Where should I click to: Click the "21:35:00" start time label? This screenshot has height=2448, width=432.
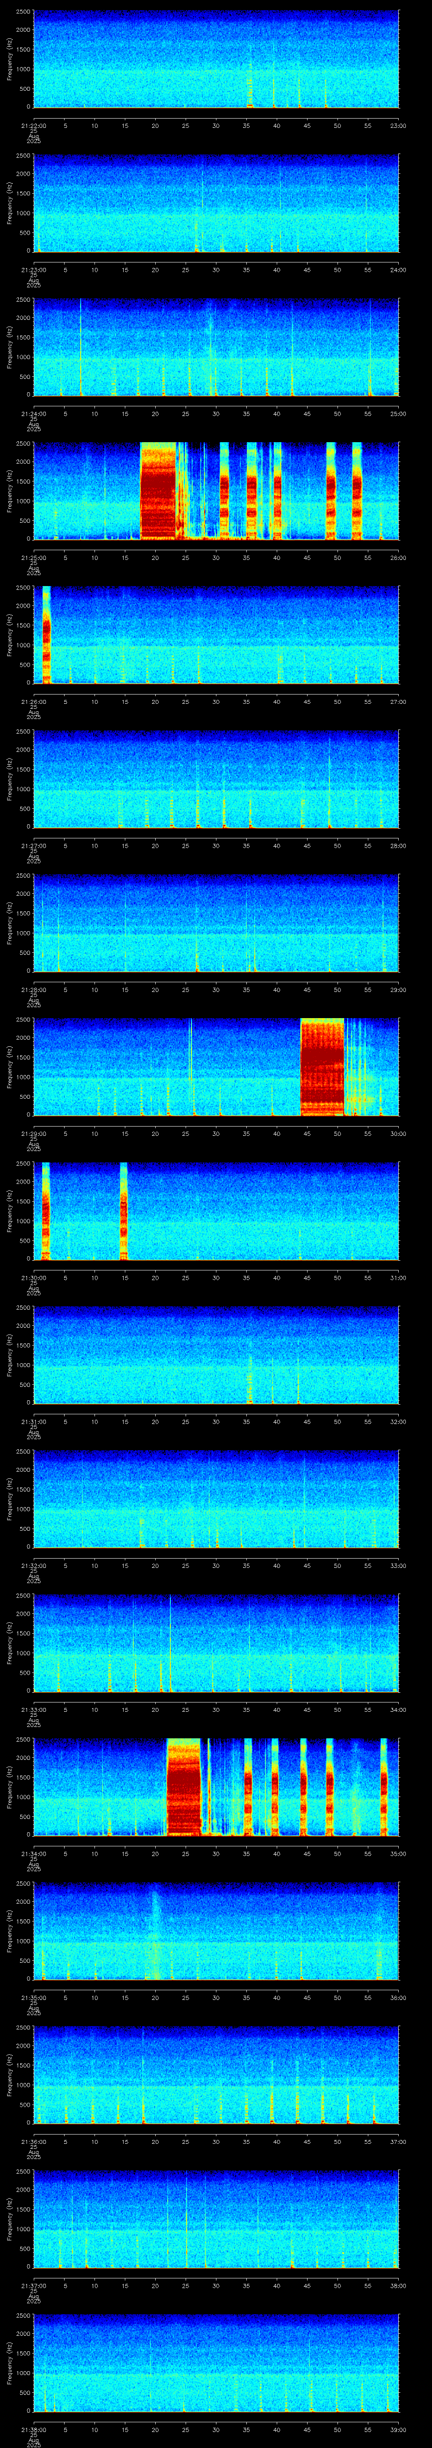(33, 1997)
